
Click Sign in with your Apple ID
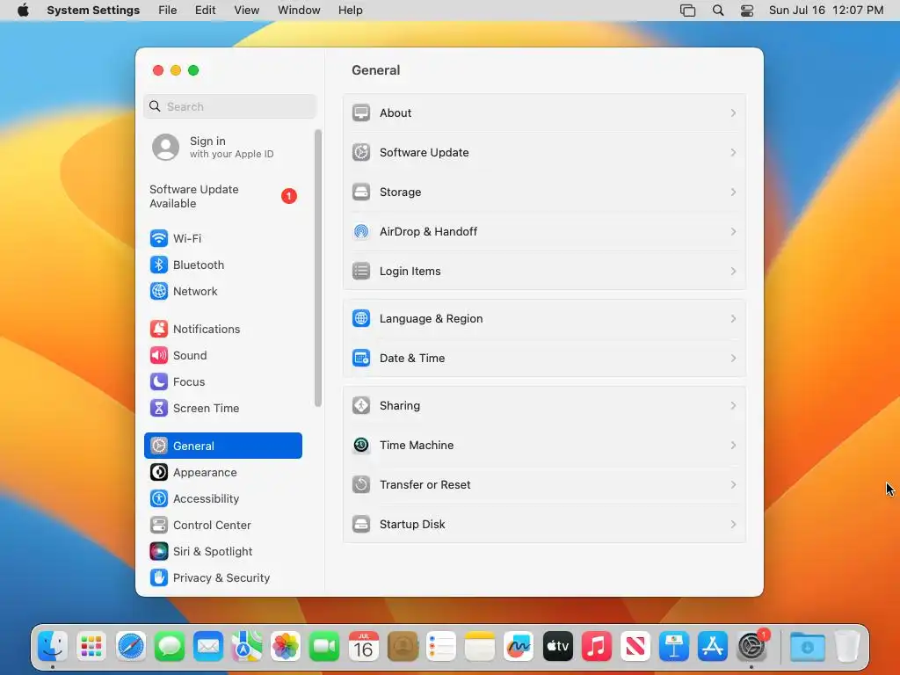pos(222,147)
